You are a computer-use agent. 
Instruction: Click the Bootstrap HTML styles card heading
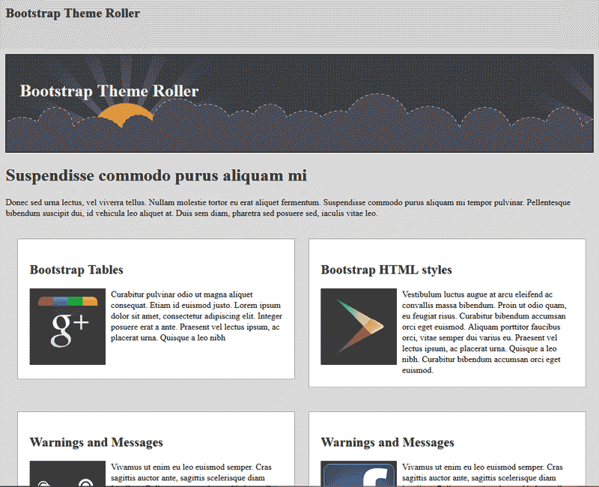coord(386,270)
